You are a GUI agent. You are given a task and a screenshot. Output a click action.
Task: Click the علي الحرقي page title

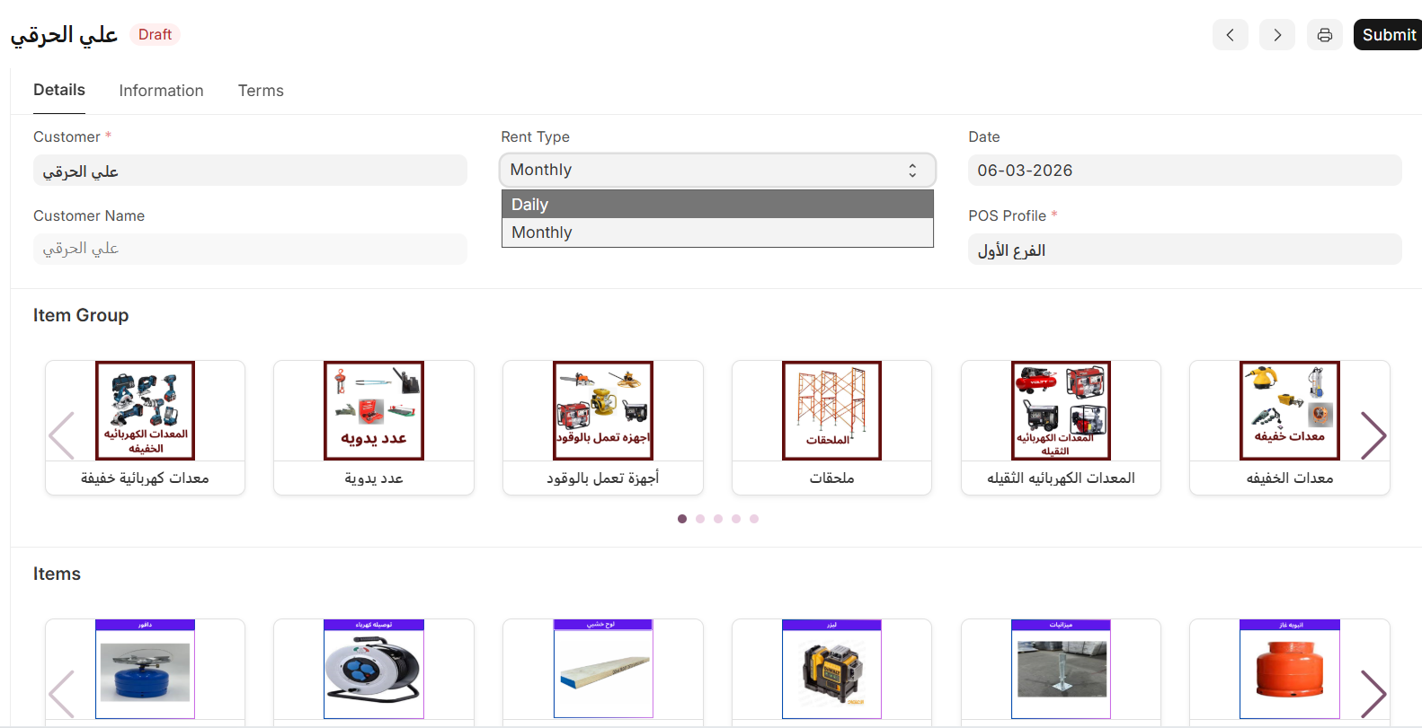pyautogui.click(x=64, y=35)
